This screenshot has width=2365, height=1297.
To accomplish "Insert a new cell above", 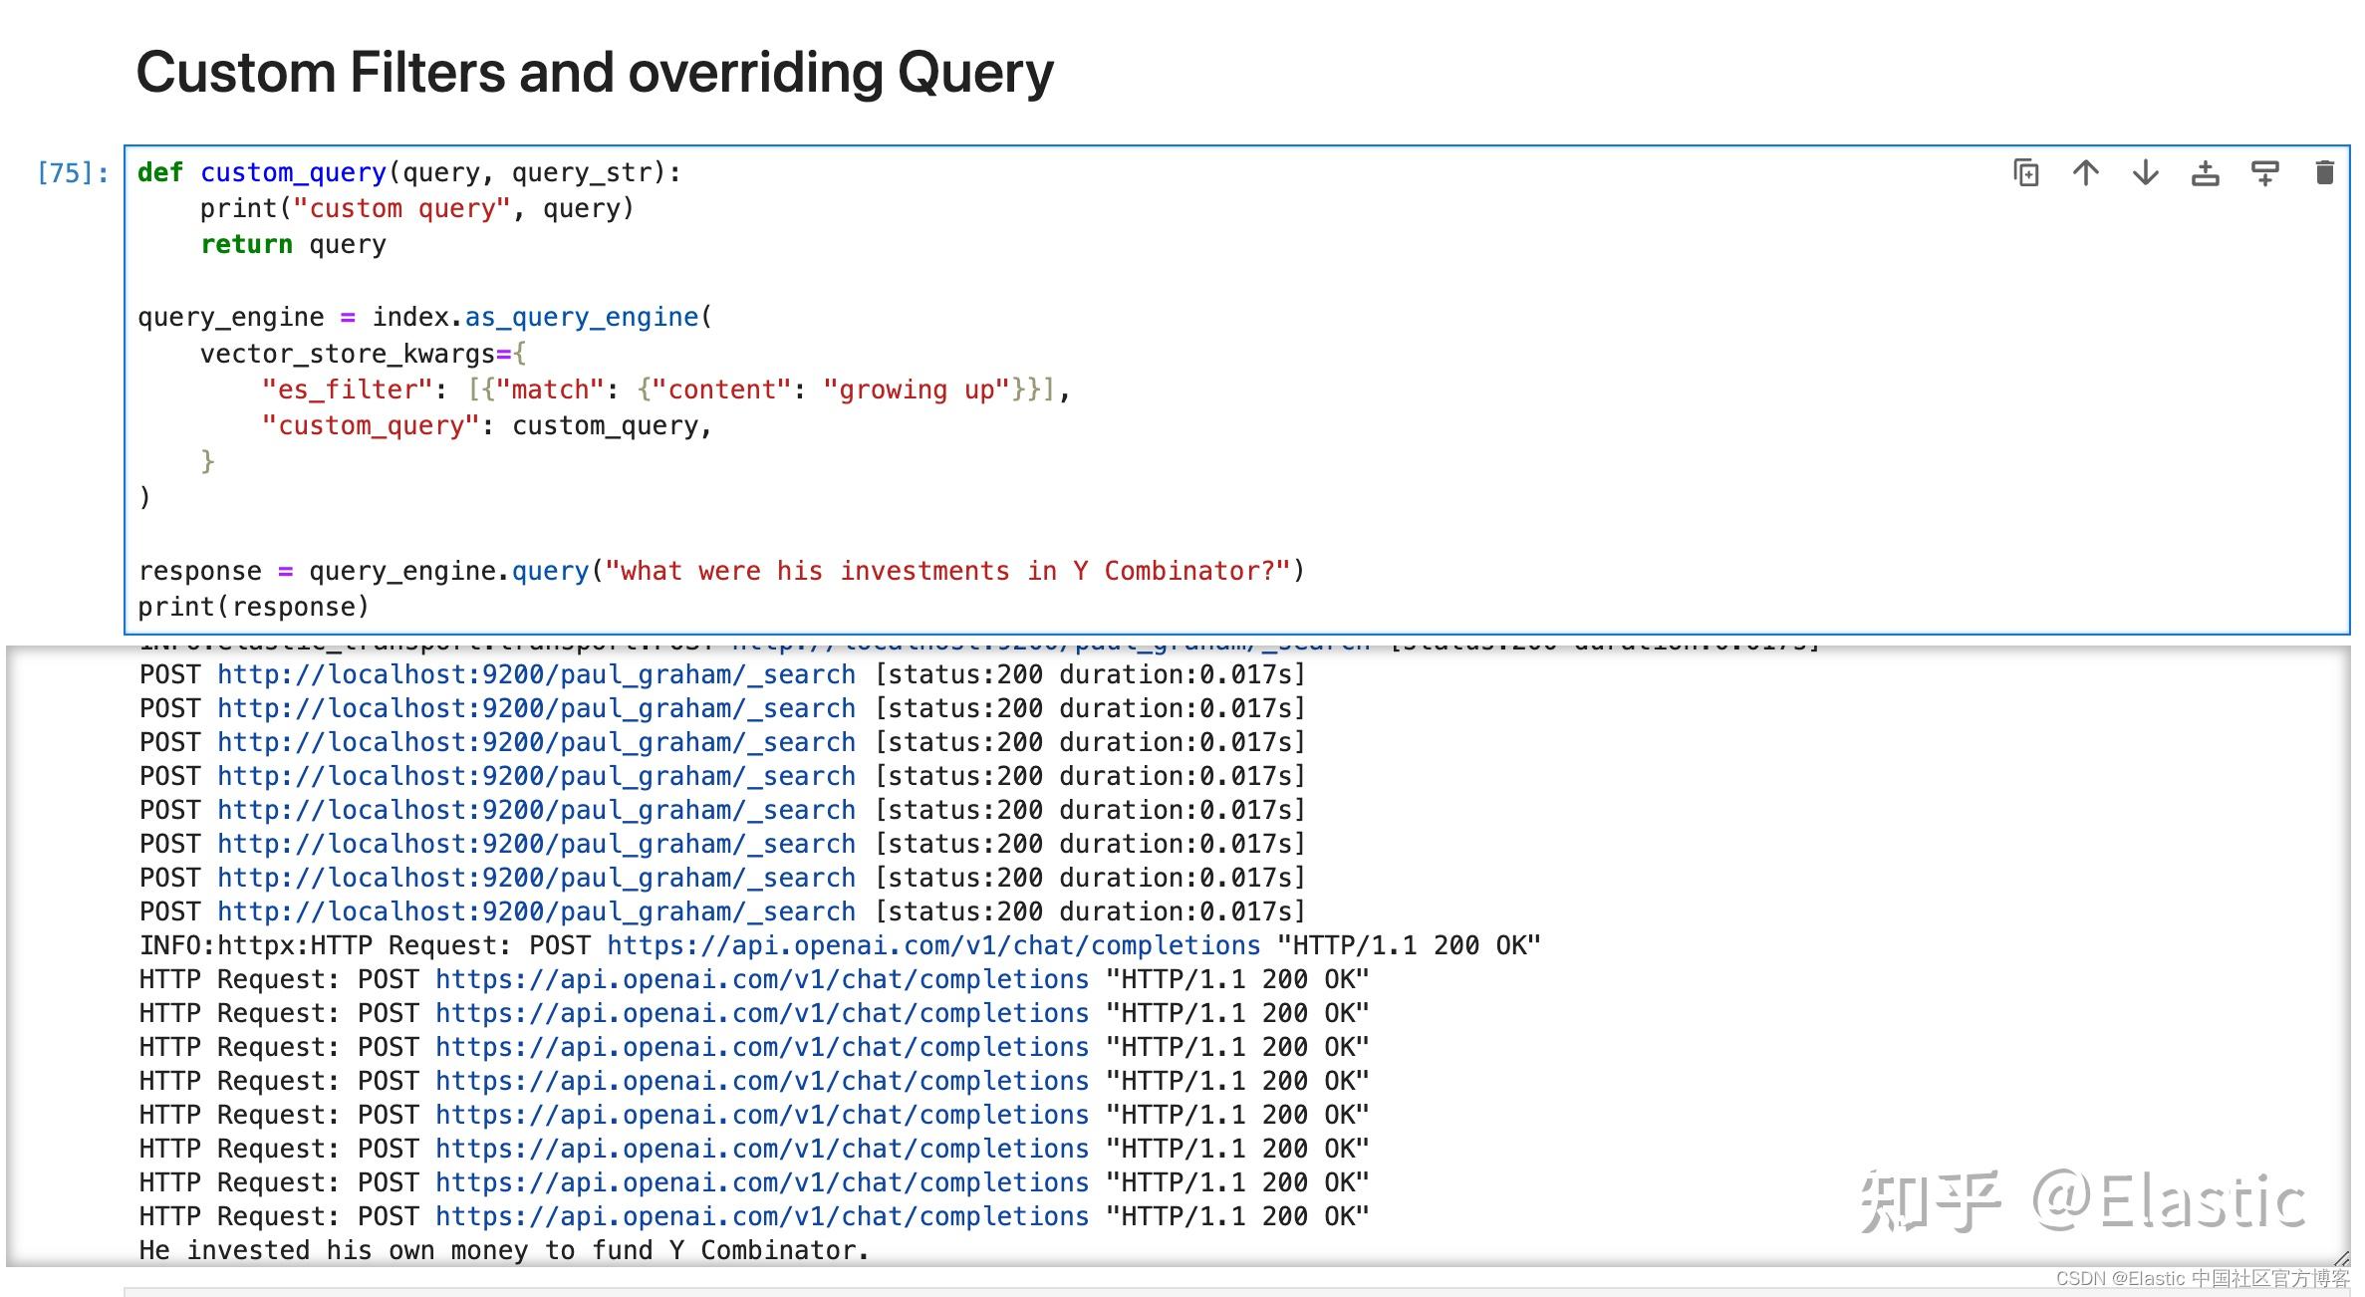I will coord(2206,172).
